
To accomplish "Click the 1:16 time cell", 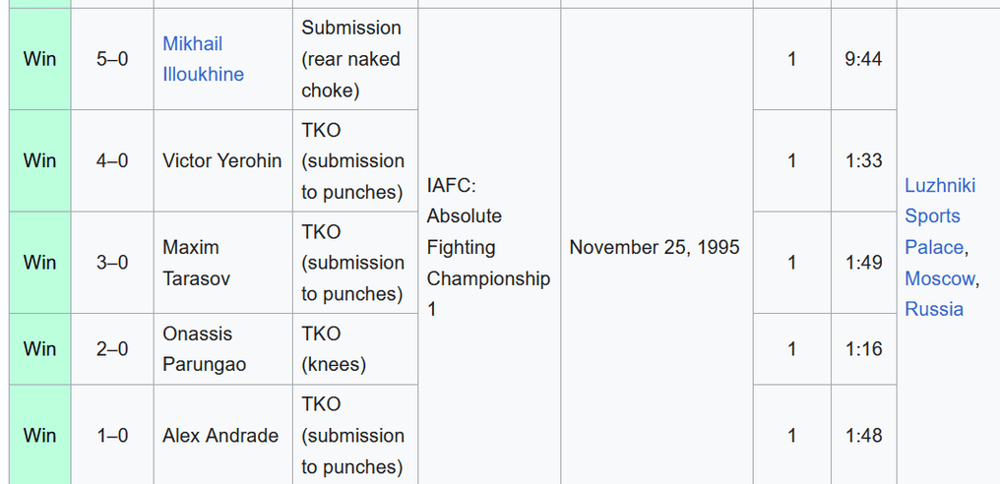I will coord(863,349).
